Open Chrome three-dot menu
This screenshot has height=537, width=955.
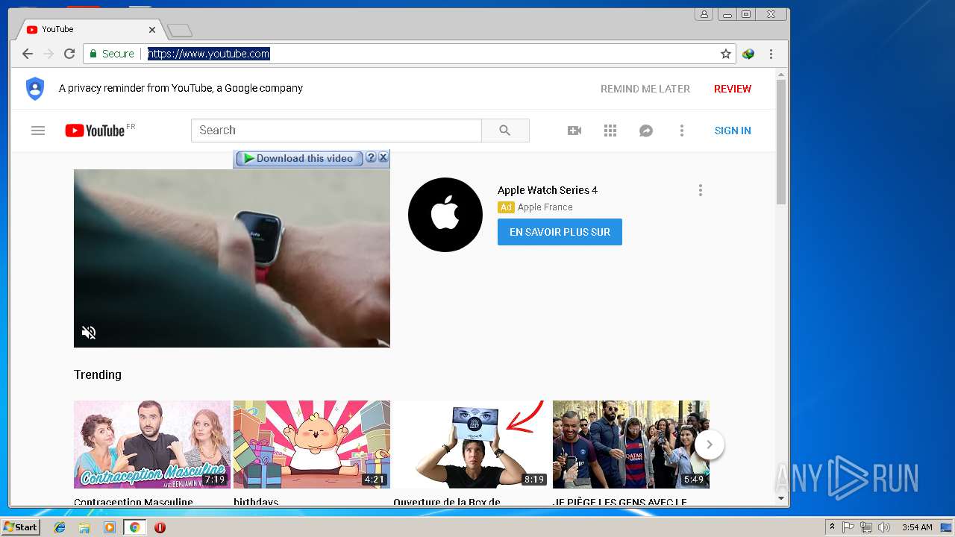click(771, 54)
